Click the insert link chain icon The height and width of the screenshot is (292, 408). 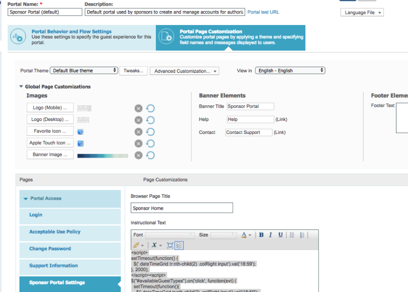pos(136,245)
